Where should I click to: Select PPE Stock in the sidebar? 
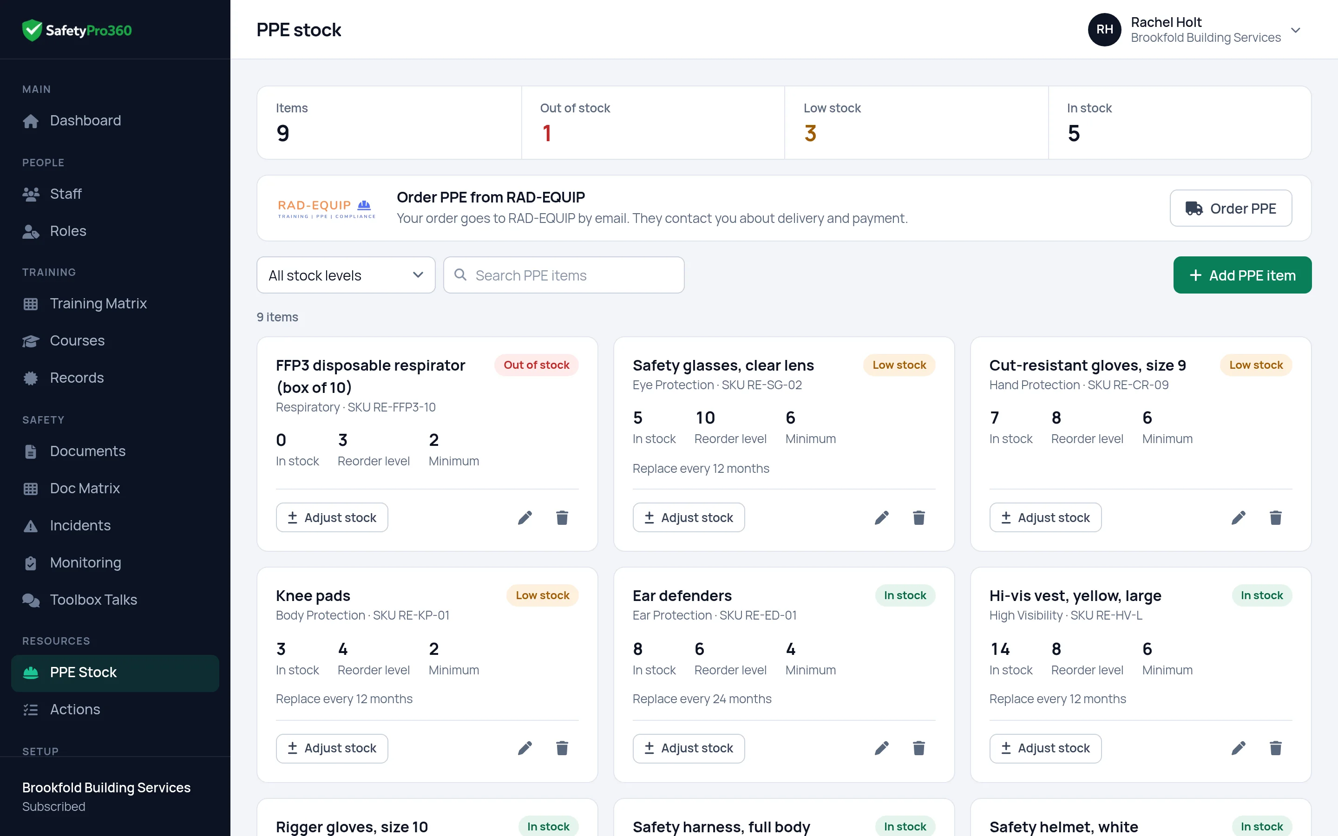115,673
